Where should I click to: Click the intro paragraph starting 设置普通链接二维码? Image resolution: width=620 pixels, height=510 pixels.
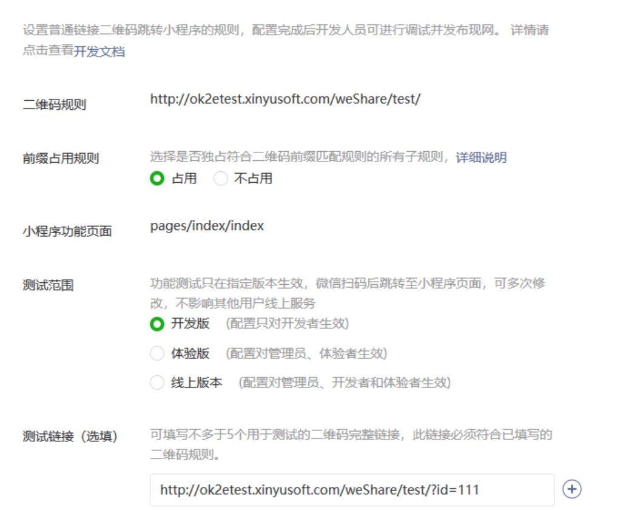click(285, 30)
